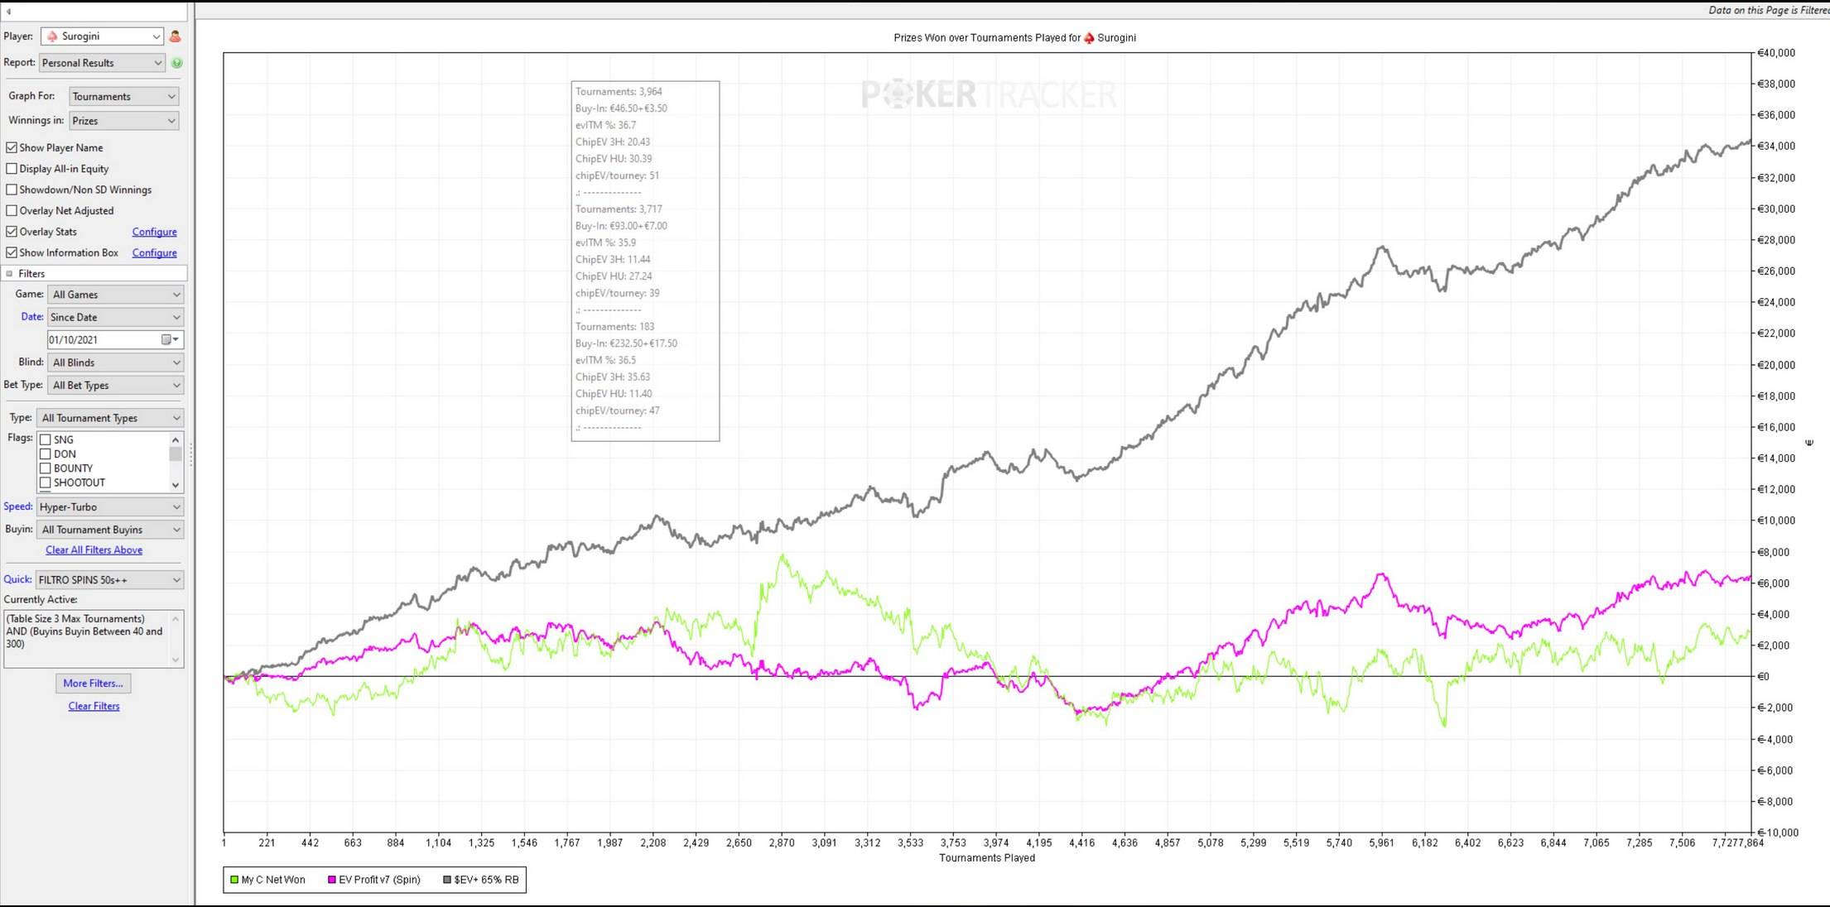Click Clear All Filters Above link
This screenshot has width=1830, height=907.
click(x=94, y=550)
